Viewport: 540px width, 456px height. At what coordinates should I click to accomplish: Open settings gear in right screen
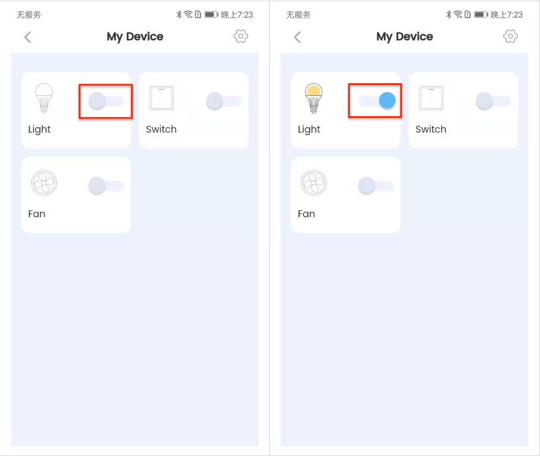pos(511,36)
